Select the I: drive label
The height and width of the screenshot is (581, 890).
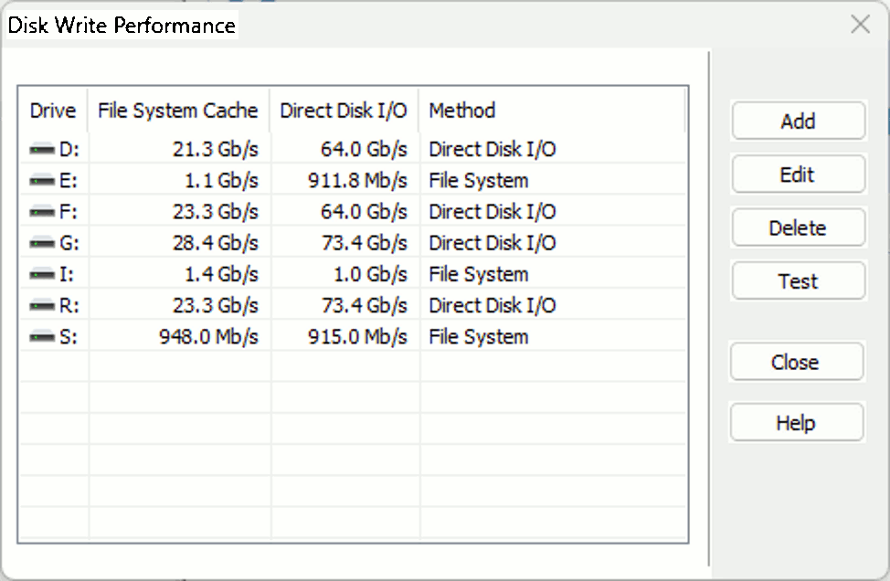tap(67, 275)
